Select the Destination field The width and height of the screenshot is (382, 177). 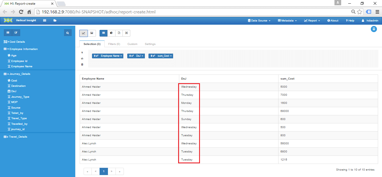(x=16, y=86)
